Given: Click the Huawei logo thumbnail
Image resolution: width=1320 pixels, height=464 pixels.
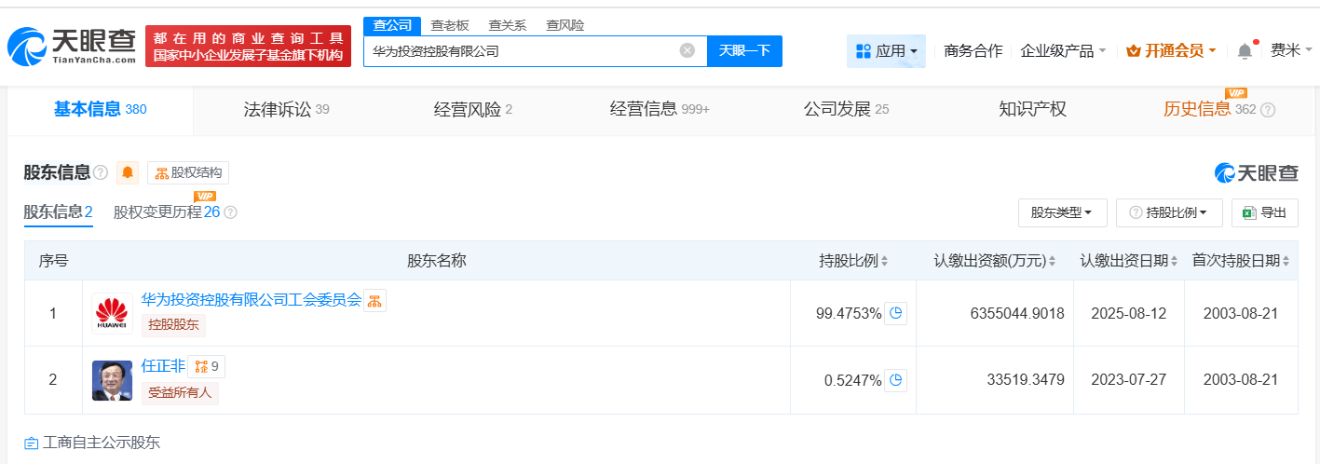Looking at the screenshot, I should [112, 313].
